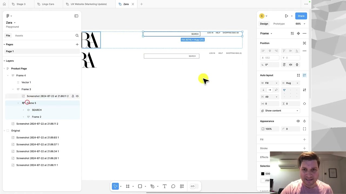
Task: Align selection horizontal centers
Action: tap(270, 51)
